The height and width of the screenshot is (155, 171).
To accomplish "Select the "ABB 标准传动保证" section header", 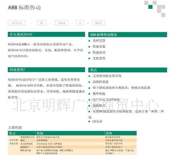I will pyautogui.click(x=128, y=35).
